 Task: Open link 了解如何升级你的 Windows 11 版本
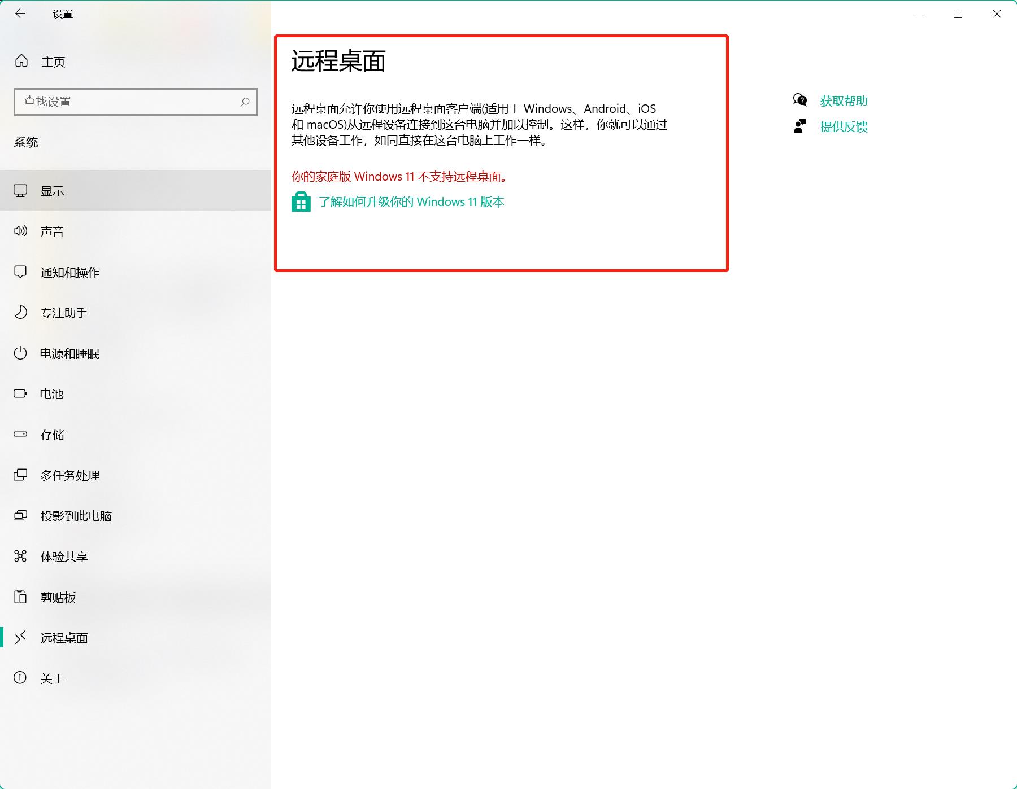coord(411,202)
